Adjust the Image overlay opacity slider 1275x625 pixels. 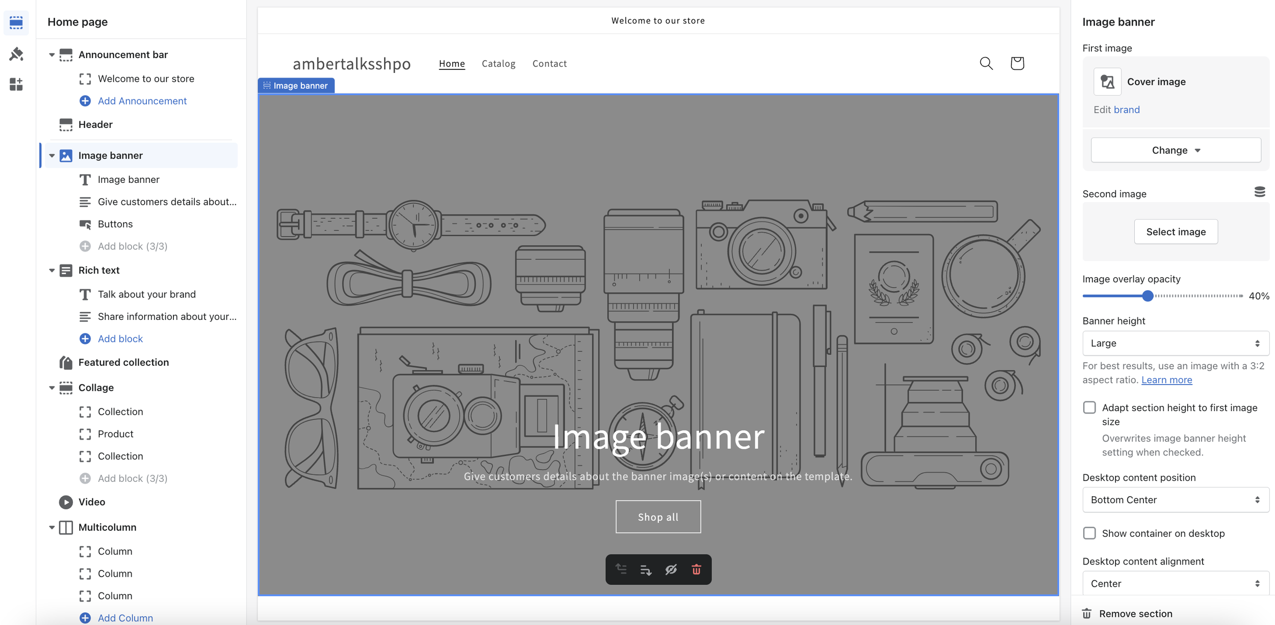pyautogui.click(x=1147, y=296)
